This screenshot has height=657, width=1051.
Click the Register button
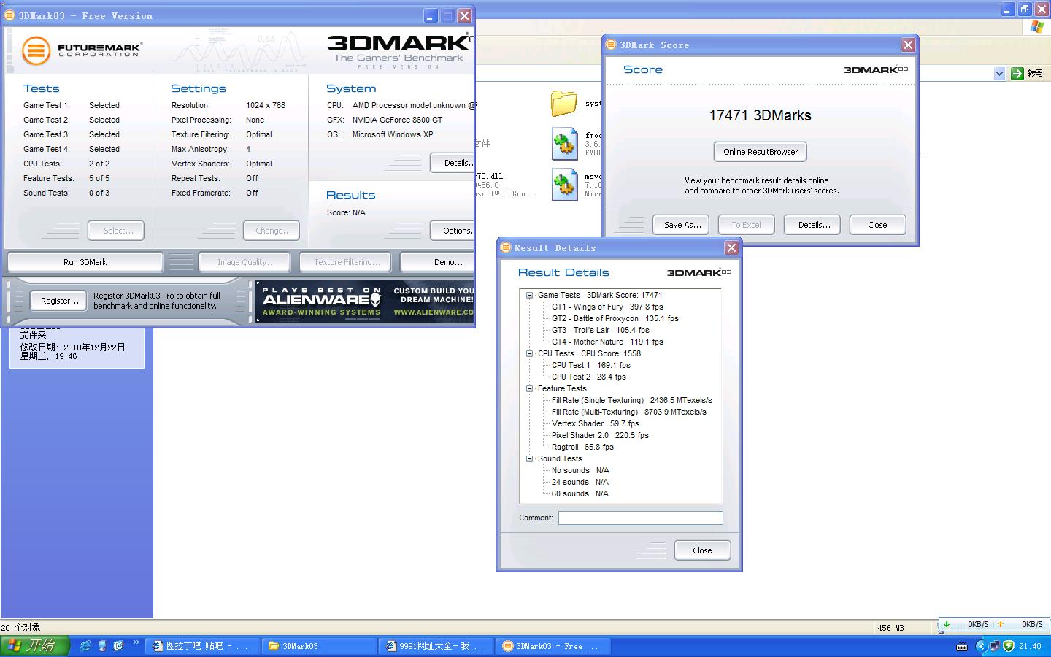coord(59,301)
